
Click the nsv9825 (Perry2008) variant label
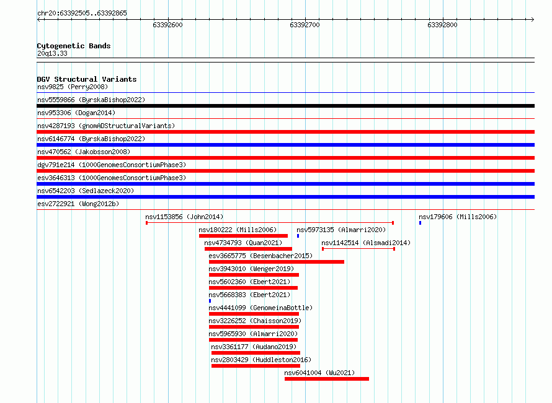coord(73,87)
